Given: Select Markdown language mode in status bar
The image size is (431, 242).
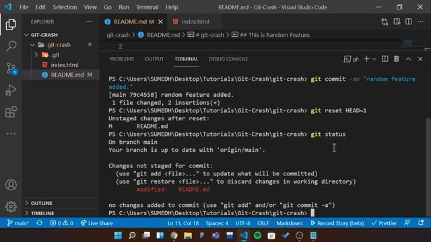Looking at the screenshot, I should 289,223.
